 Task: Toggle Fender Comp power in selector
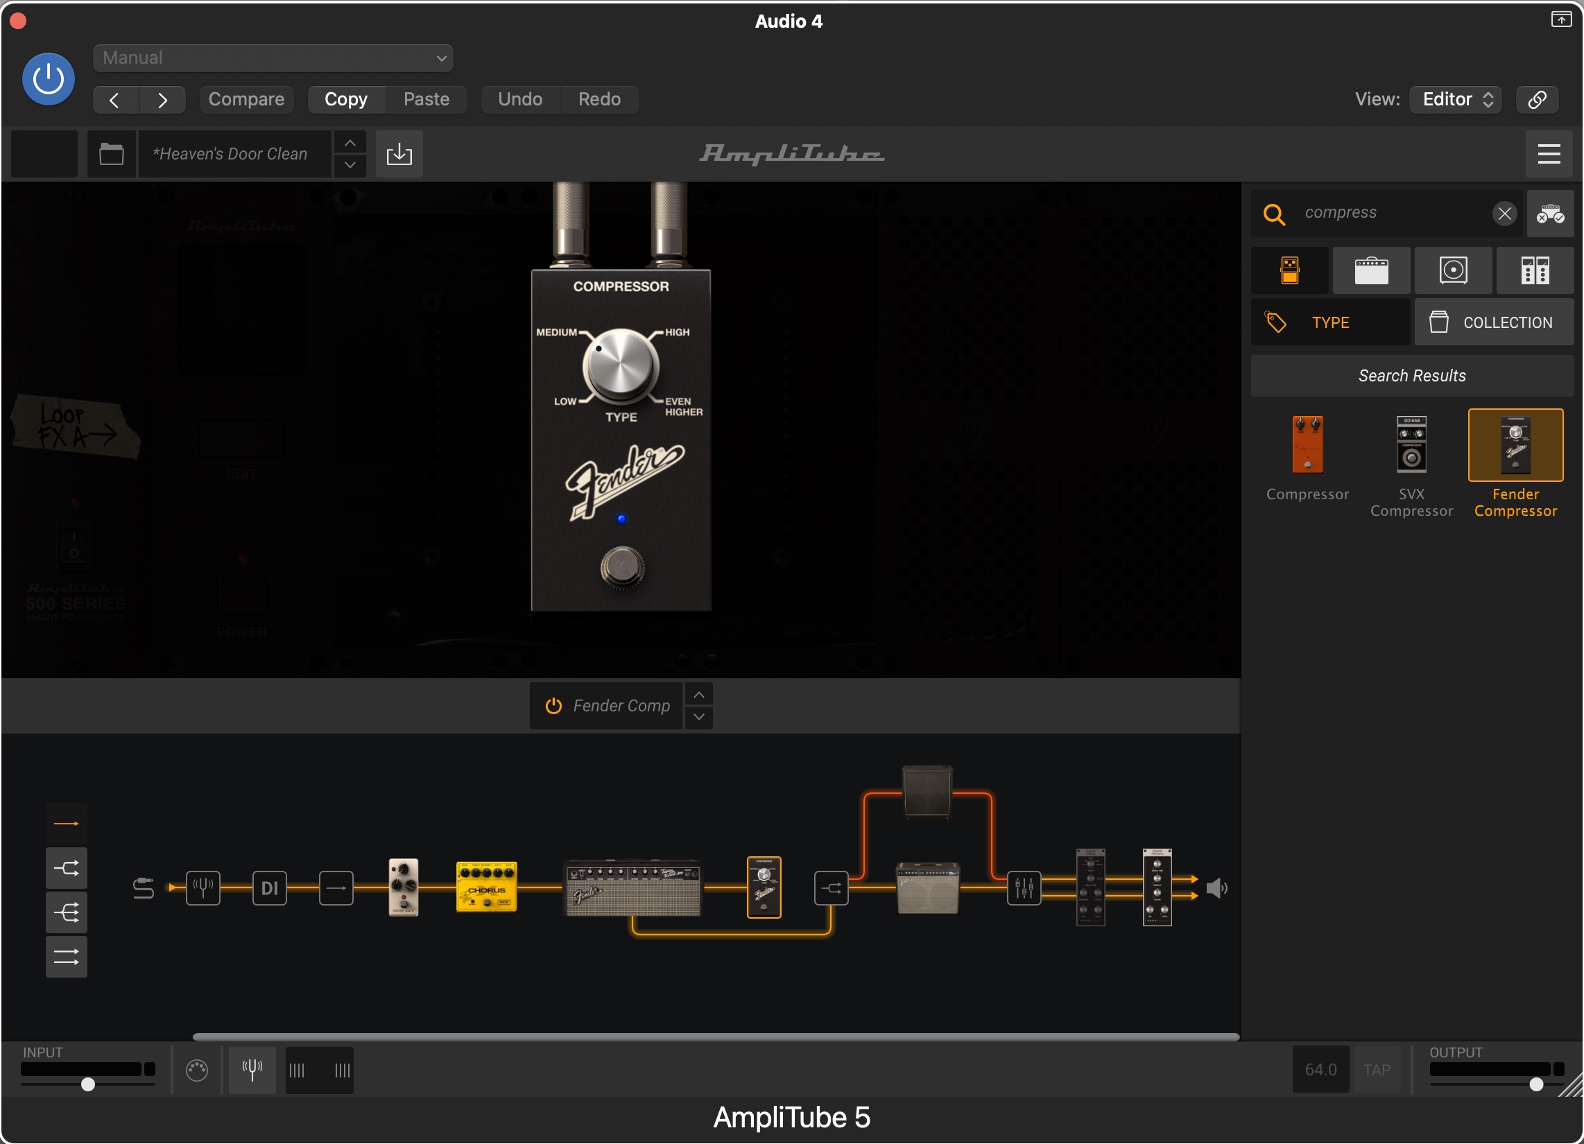553,706
